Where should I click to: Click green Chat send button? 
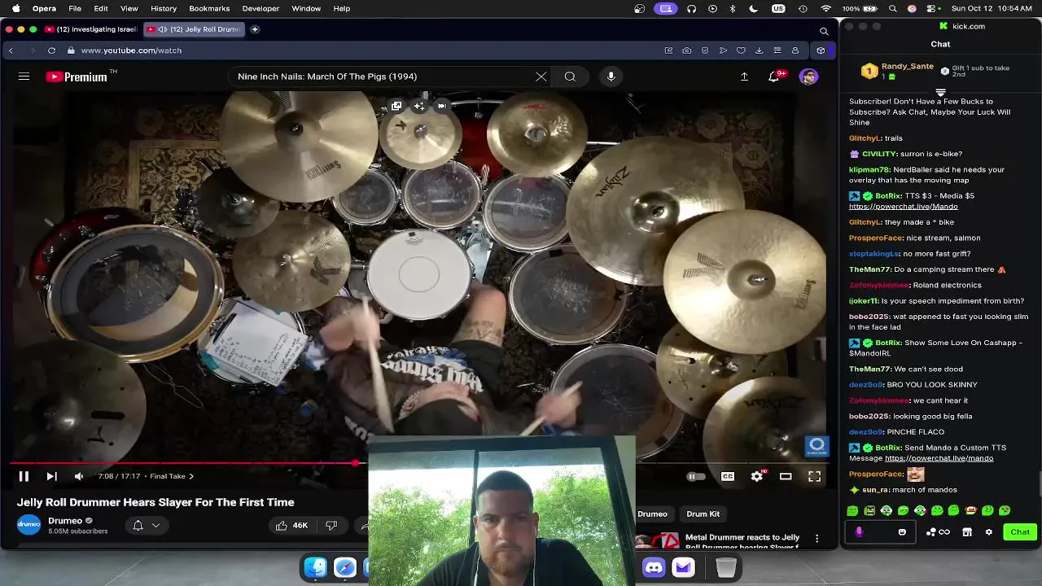click(x=1020, y=531)
